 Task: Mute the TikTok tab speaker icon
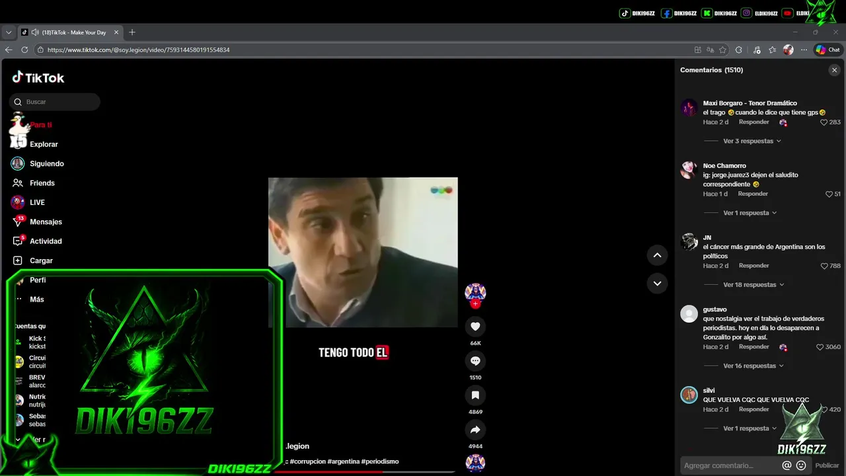[x=35, y=32]
